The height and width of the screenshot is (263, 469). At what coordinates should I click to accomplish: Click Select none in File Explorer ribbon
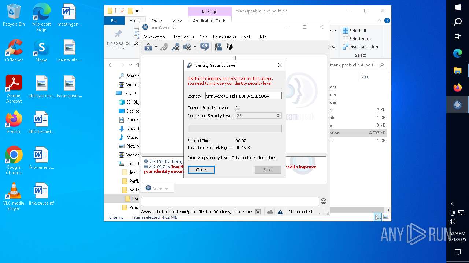(x=357, y=39)
